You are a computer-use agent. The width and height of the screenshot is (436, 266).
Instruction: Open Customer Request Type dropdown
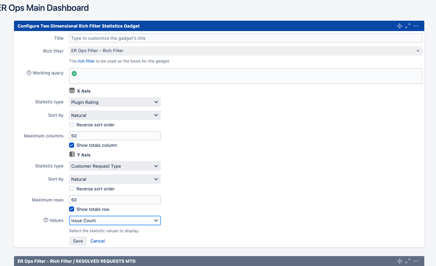tap(115, 166)
